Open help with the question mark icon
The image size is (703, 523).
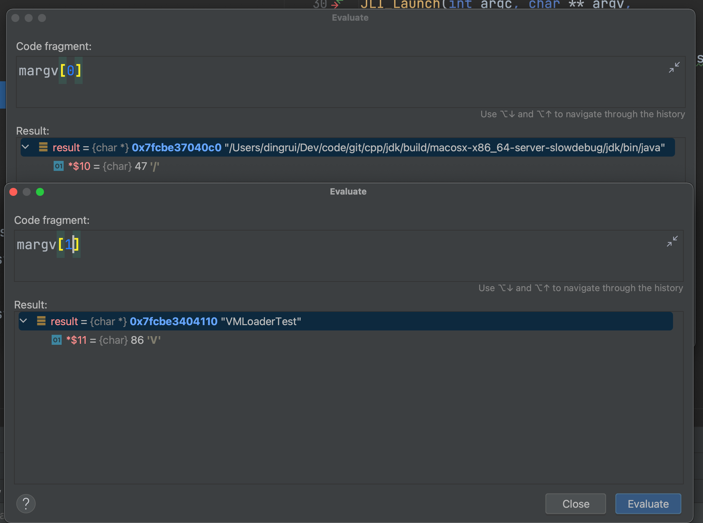[26, 504]
